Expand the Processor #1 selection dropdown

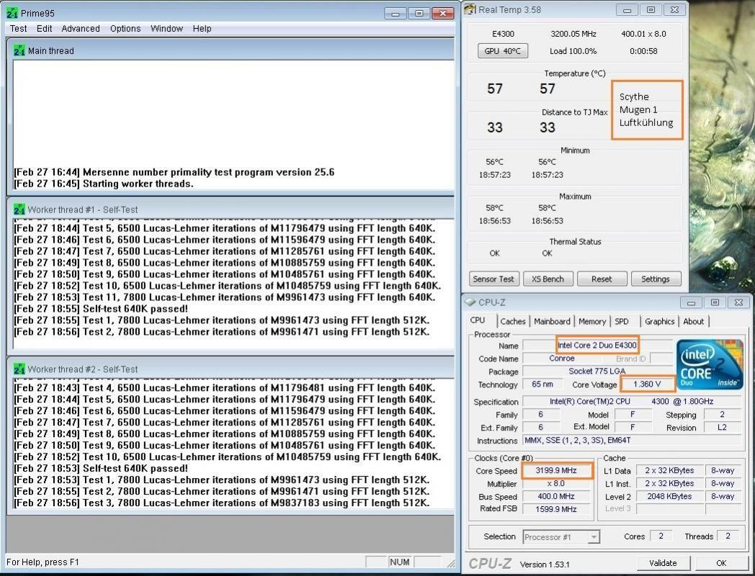pyautogui.click(x=594, y=537)
